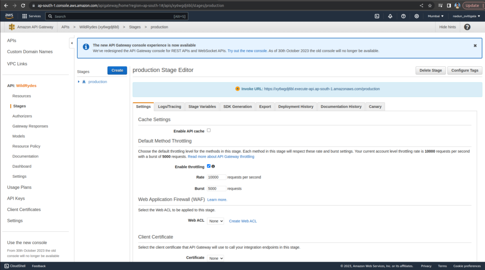Open the Services grid menu icon
485x270 pixels.
[x=25, y=16]
